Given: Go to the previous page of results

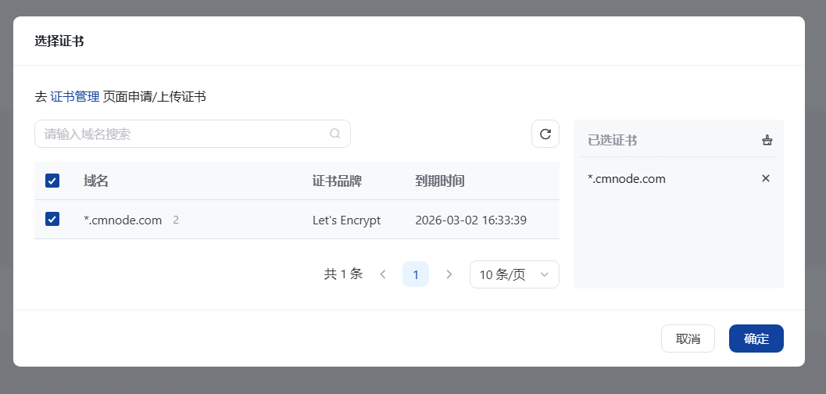Looking at the screenshot, I should (x=383, y=274).
